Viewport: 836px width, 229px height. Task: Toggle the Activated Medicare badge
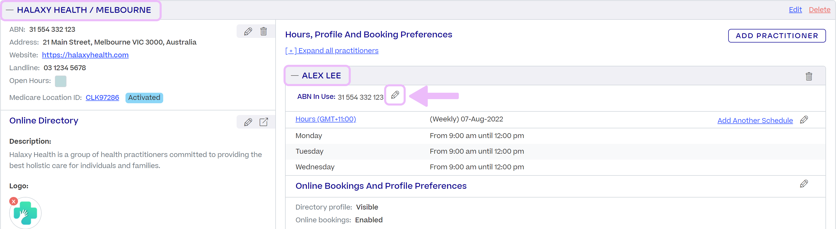(x=144, y=98)
